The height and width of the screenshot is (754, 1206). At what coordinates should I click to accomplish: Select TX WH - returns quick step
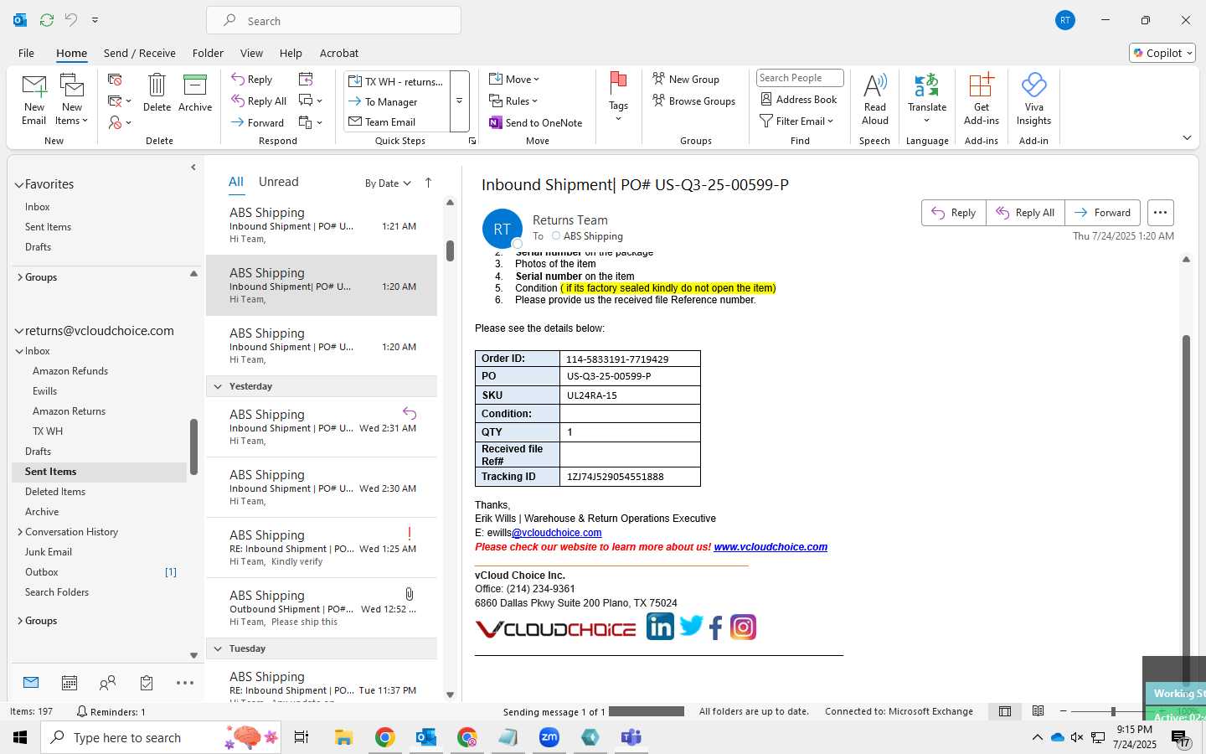tap(396, 82)
